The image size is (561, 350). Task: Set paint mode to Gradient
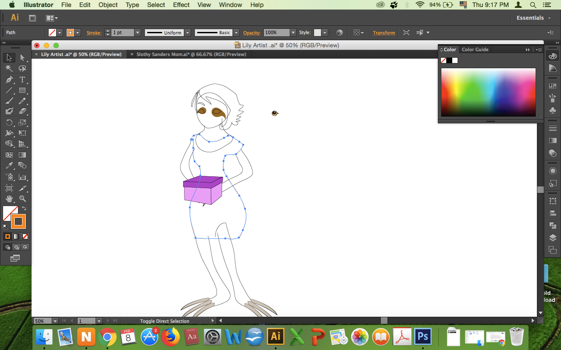16,236
